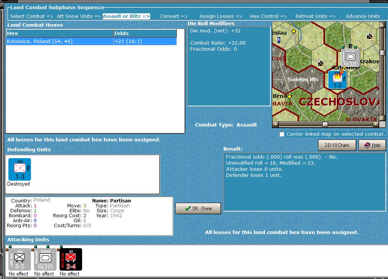The height and width of the screenshot is (279, 388).
Task: Click the map scrollbar left arrow
Action: coord(275,124)
